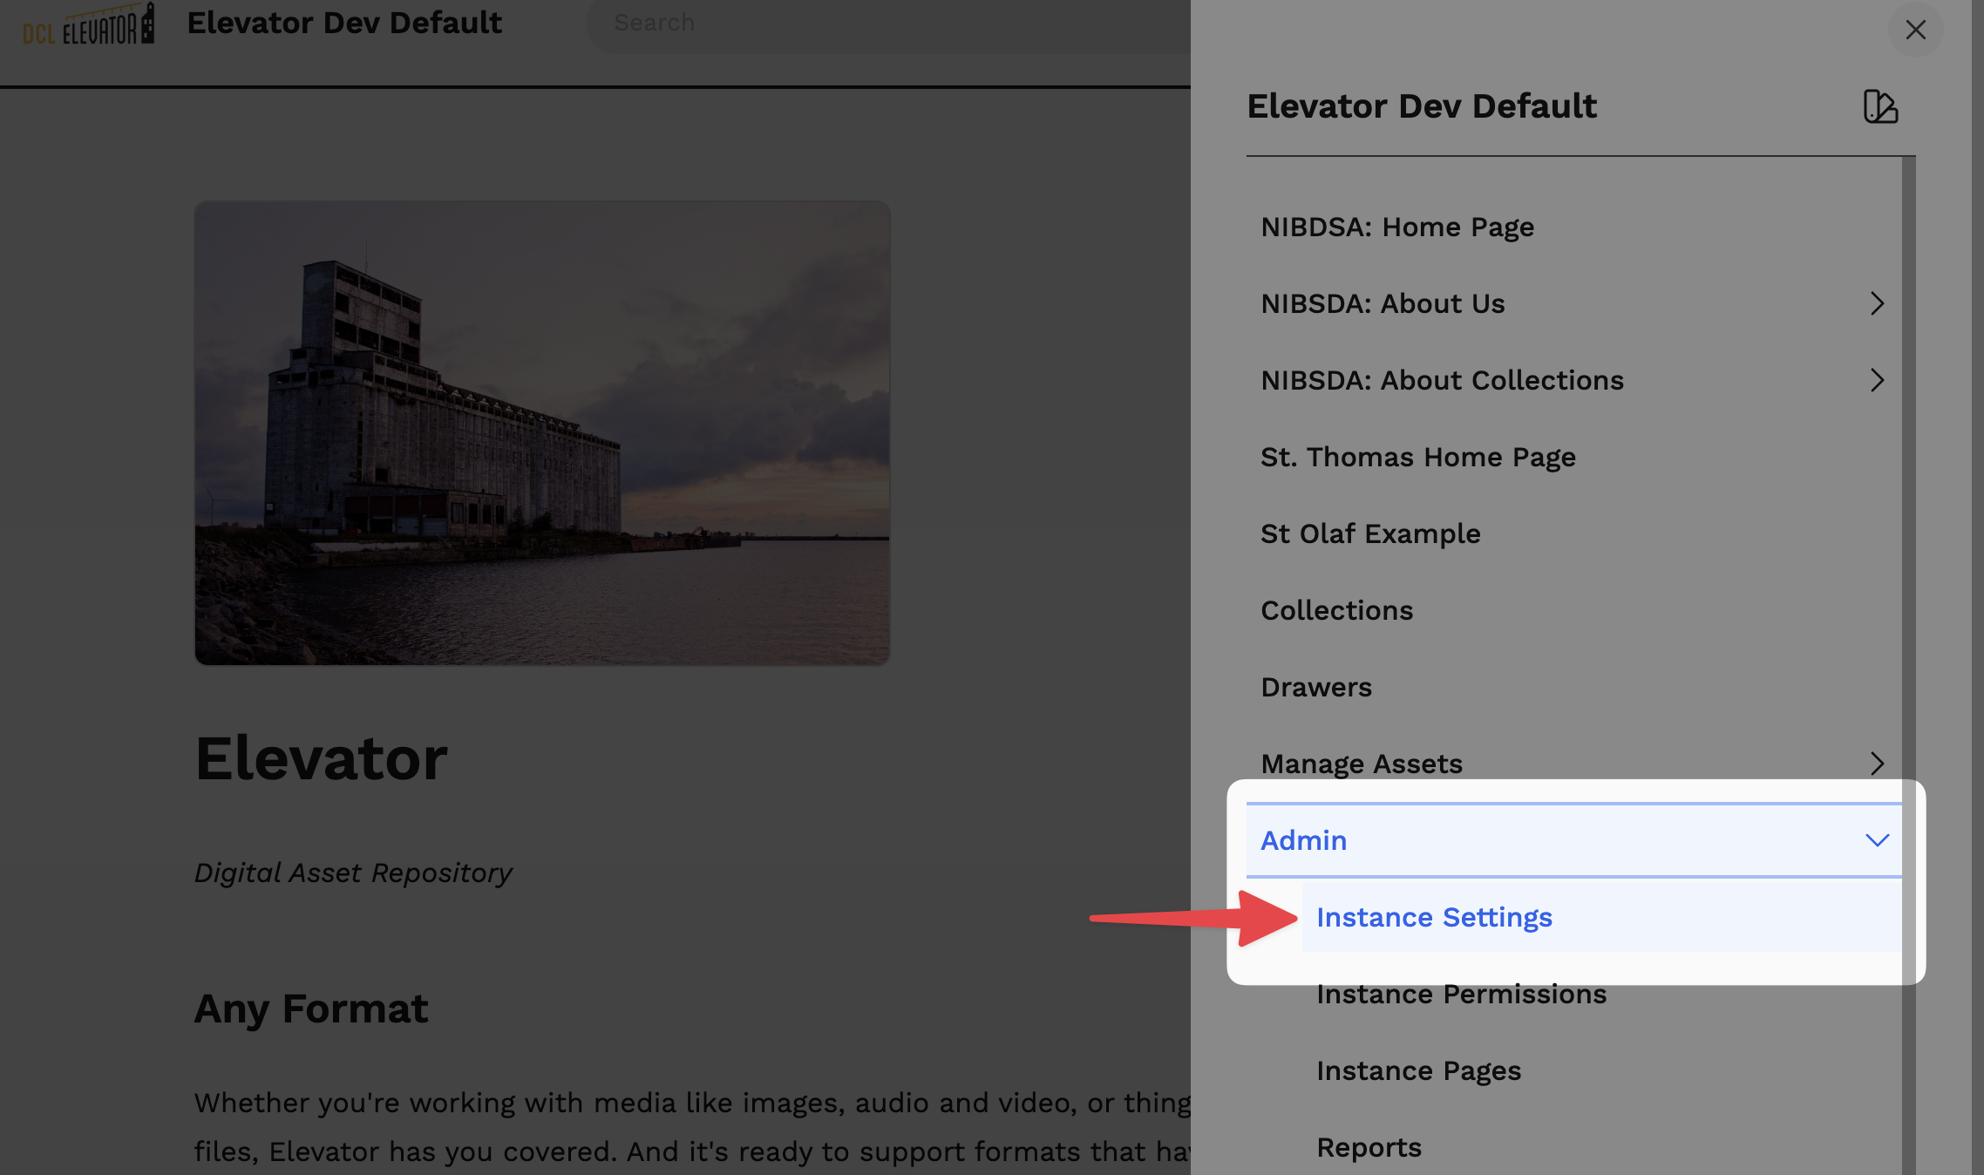Close the sidebar with the X icon
The image size is (1984, 1175).
1915,30
